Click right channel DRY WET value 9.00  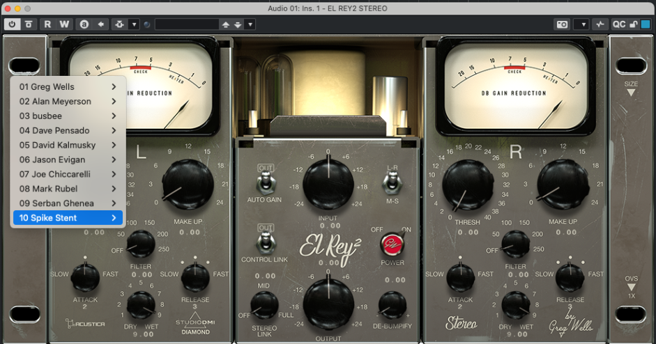518,334
